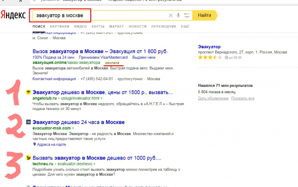The image size is (298, 187).
Task: Open the Эвакуатор organization link in sidebar
Action: click(209, 47)
